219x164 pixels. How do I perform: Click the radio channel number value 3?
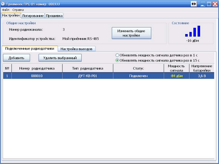pyautogui.click(x=64, y=29)
